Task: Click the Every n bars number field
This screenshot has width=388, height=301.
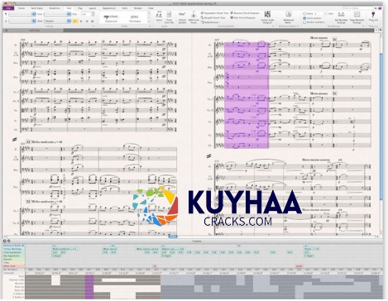Action: [320, 13]
